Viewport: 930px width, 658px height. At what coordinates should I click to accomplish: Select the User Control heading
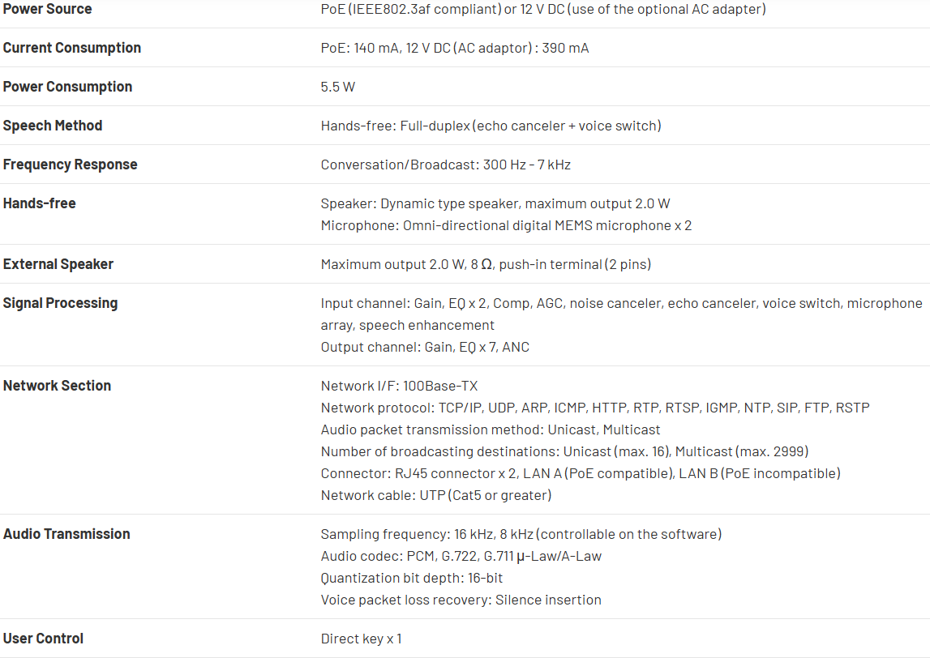click(43, 639)
